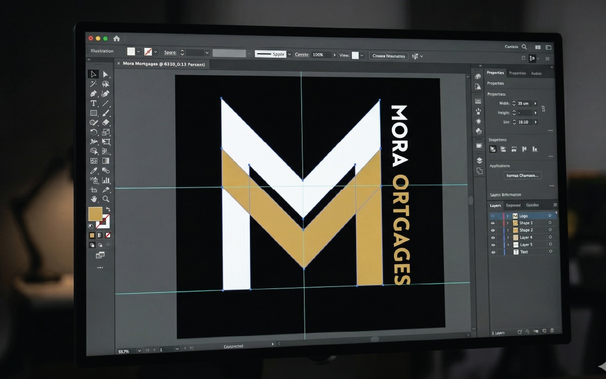606x379 pixels.
Task: Choose the Eyedropper tool
Action: point(94,171)
